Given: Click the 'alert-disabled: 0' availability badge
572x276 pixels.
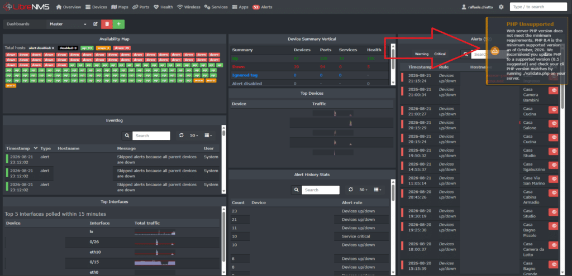Looking at the screenshot, I should (42, 48).
